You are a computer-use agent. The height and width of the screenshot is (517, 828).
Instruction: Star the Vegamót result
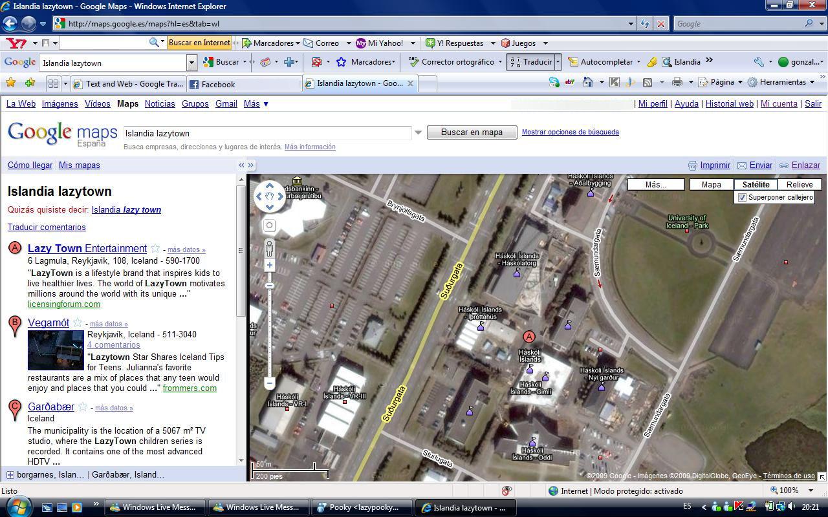click(78, 322)
